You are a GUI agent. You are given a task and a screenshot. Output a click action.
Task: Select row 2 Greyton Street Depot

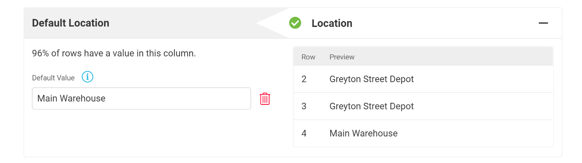click(423, 79)
